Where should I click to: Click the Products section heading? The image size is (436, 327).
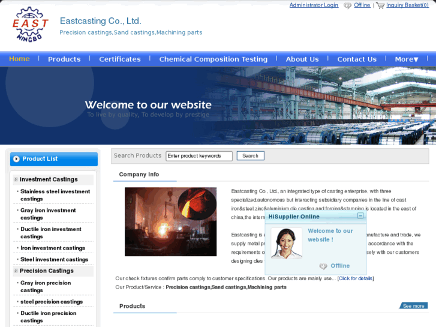point(133,306)
